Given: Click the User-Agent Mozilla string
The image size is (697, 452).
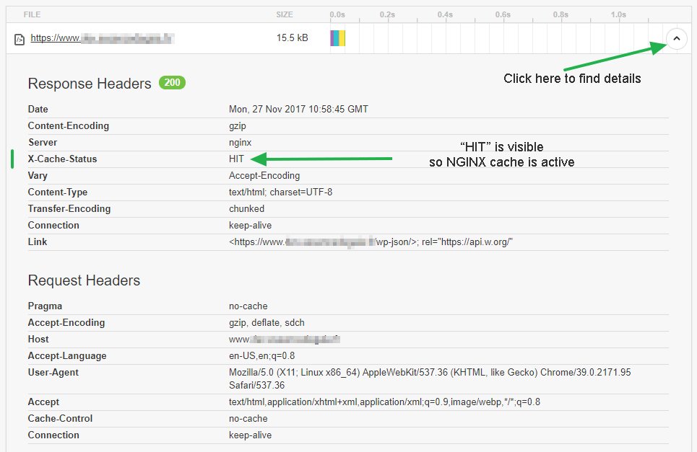Looking at the screenshot, I should click(429, 372).
